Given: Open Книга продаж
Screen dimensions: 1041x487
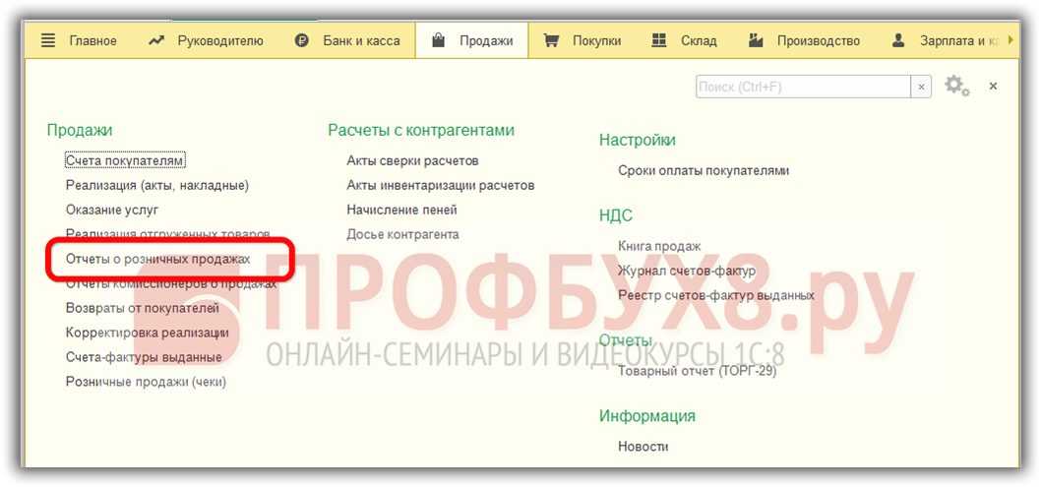Looking at the screenshot, I should (x=659, y=246).
